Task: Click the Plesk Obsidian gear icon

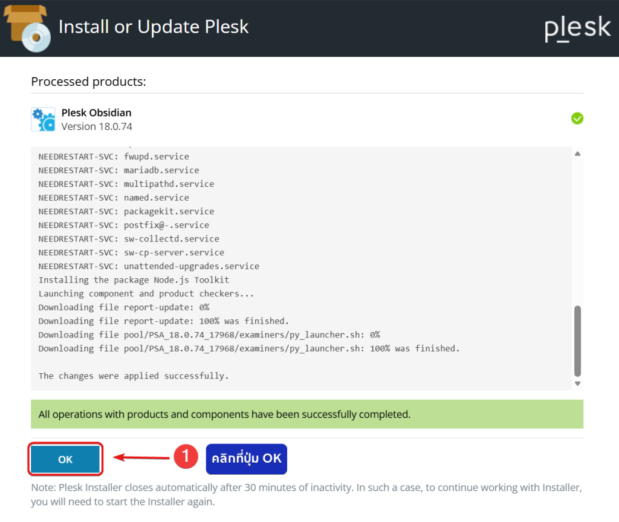Action: click(43, 119)
